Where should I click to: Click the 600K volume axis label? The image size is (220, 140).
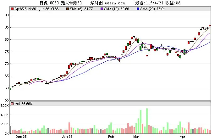(4, 106)
